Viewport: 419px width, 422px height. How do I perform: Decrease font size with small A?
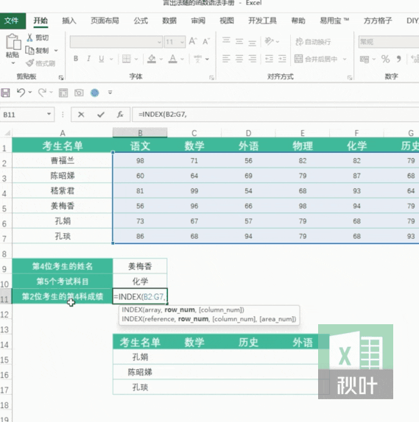pos(206,41)
